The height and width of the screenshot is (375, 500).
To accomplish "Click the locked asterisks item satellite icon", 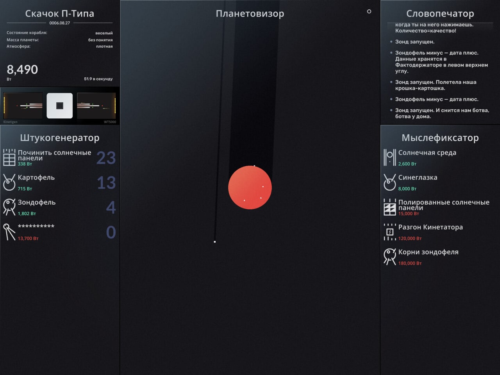I will (x=9, y=232).
